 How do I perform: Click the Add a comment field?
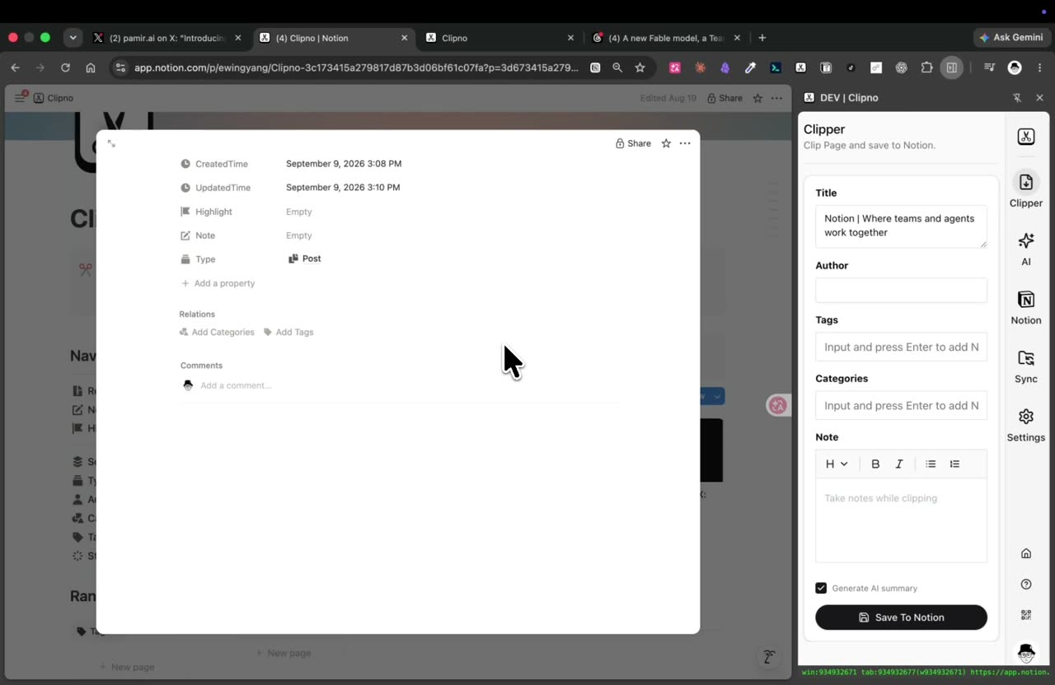coord(236,385)
